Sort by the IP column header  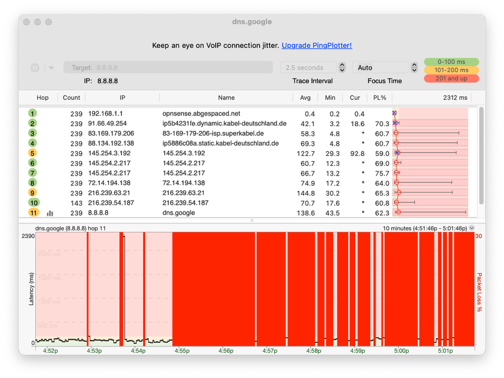[122, 97]
